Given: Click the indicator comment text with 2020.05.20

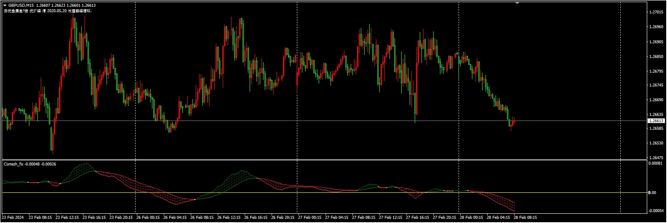Looking at the screenshot, I should [48, 10].
